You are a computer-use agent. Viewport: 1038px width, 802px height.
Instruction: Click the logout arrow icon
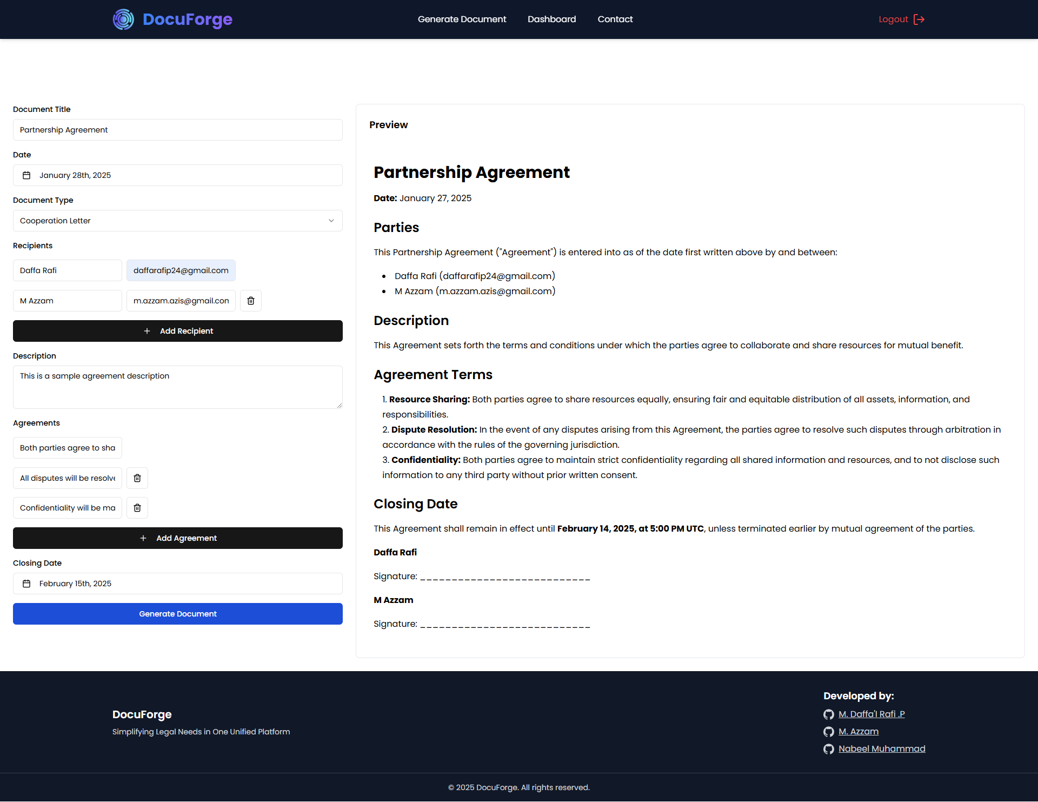[x=919, y=19]
